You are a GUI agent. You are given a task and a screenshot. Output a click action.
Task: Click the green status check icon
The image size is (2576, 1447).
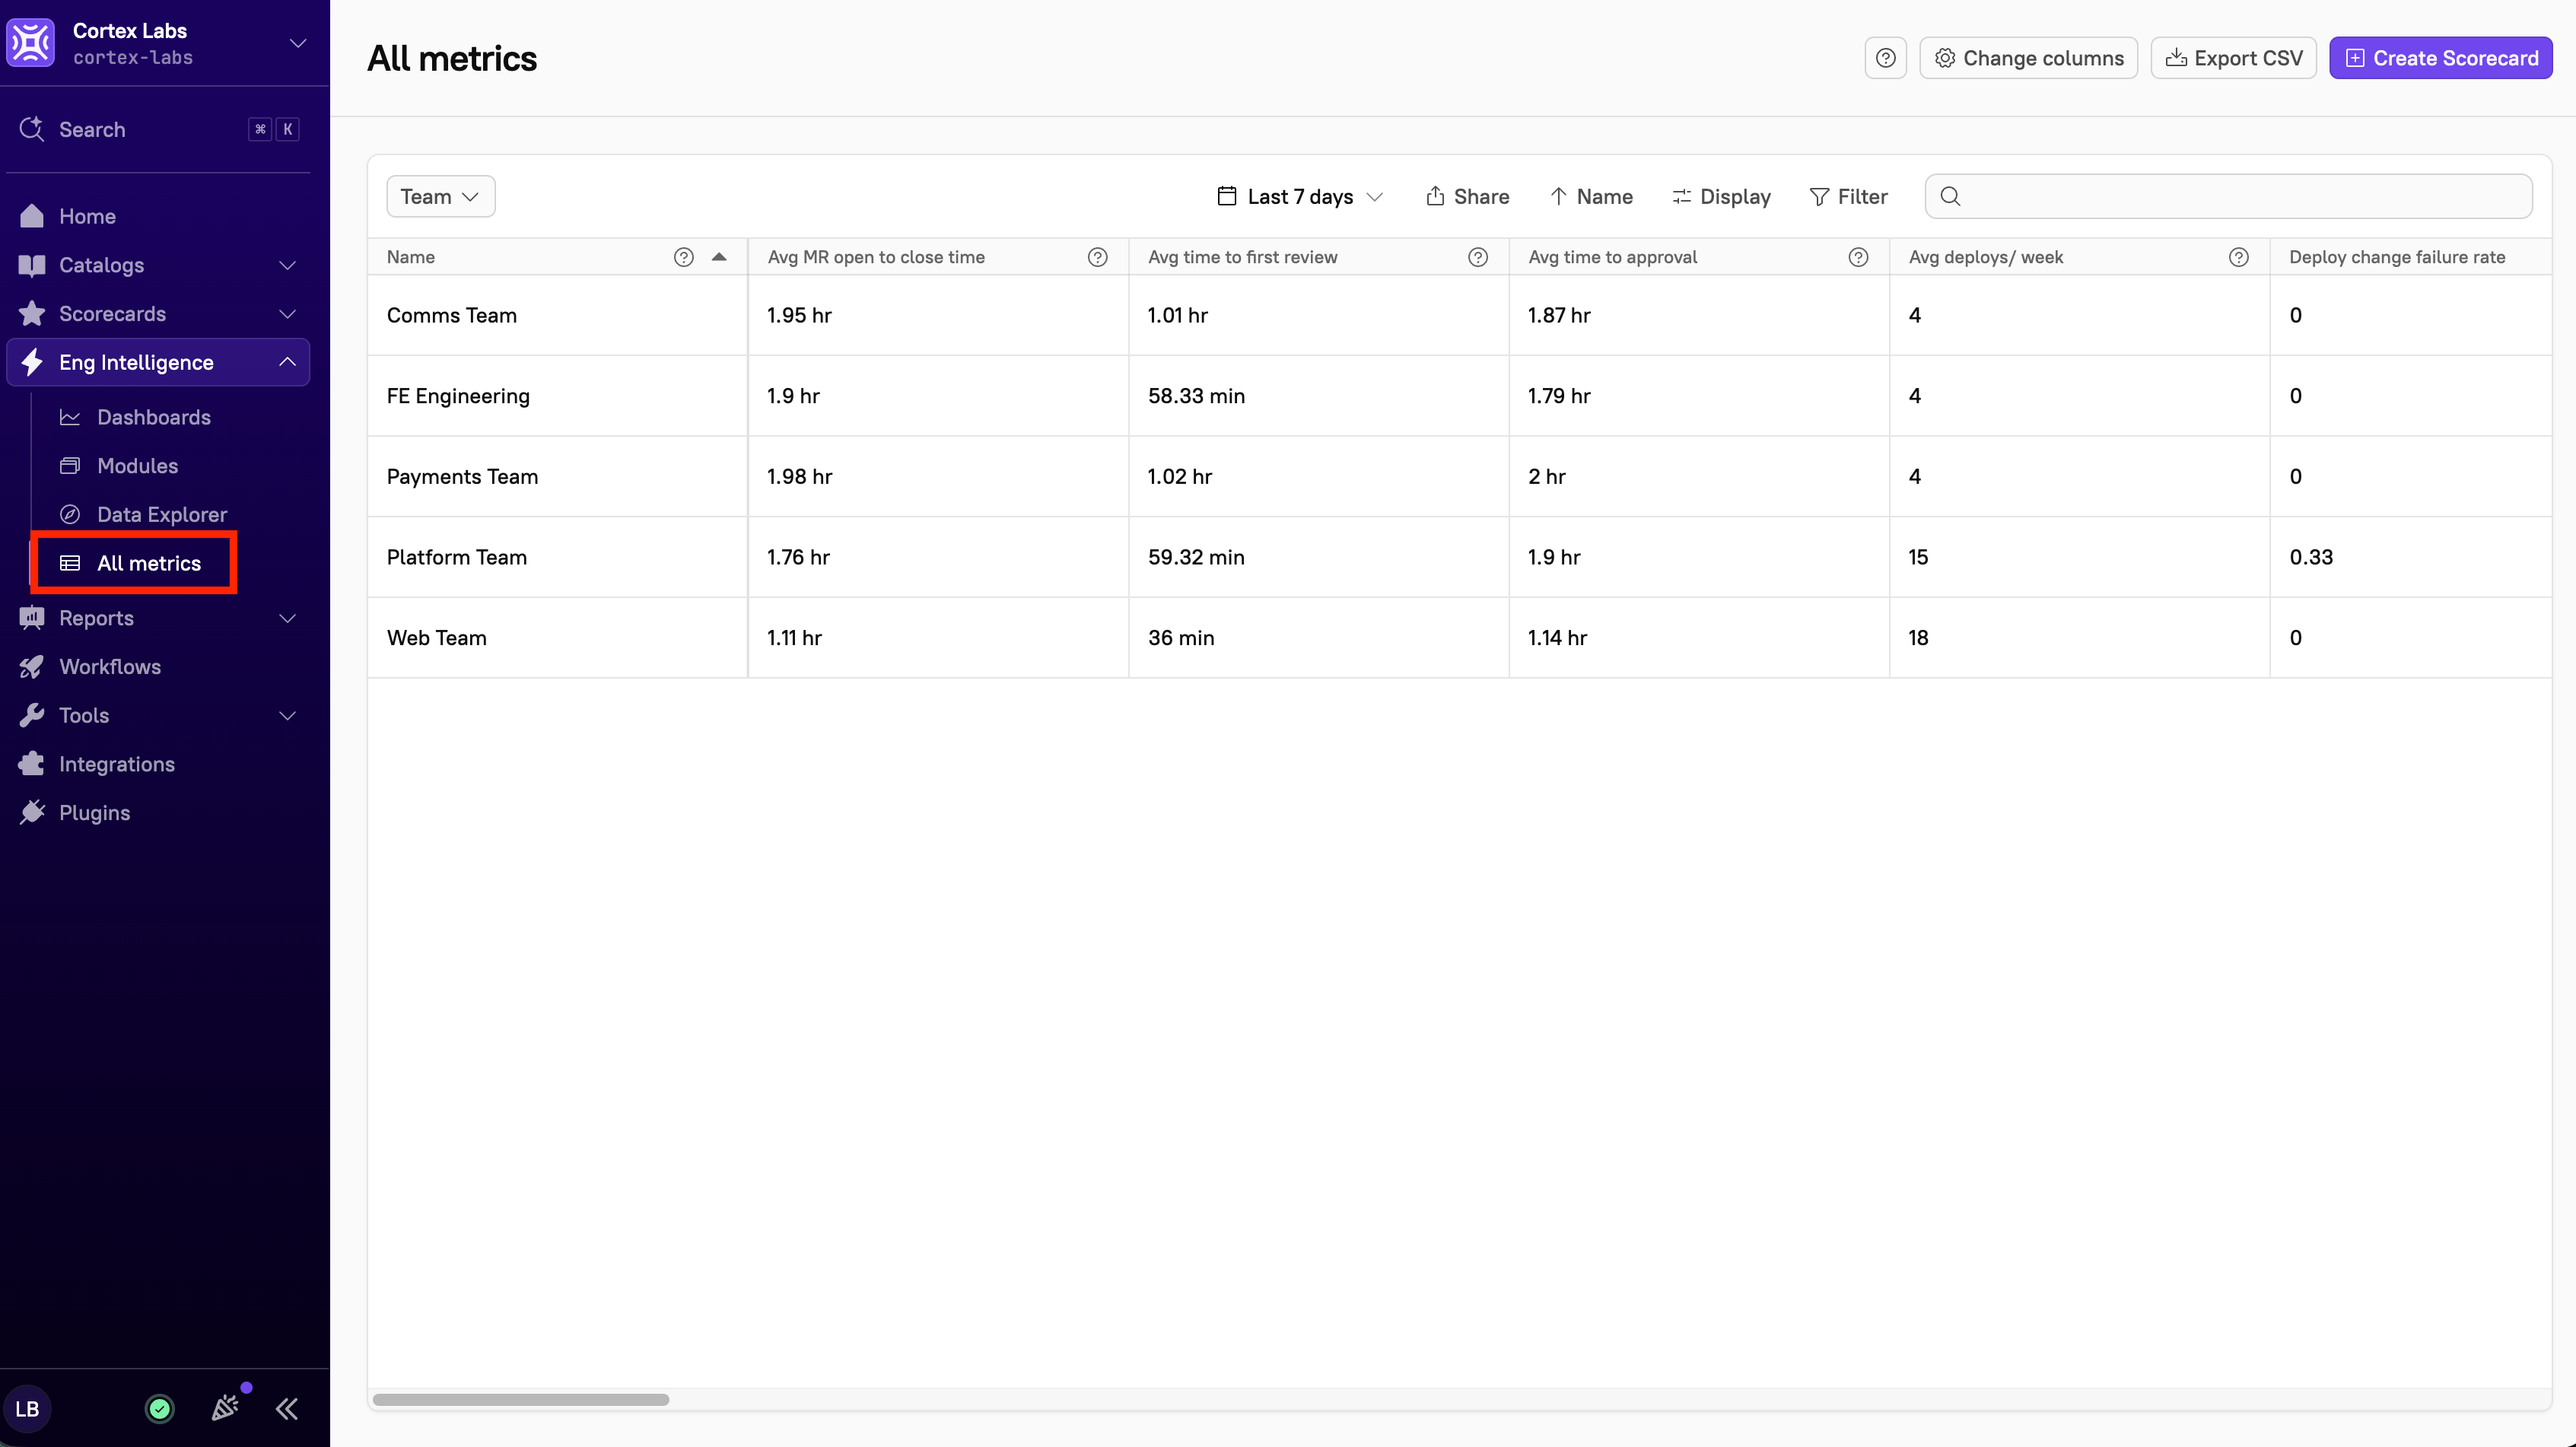160,1409
